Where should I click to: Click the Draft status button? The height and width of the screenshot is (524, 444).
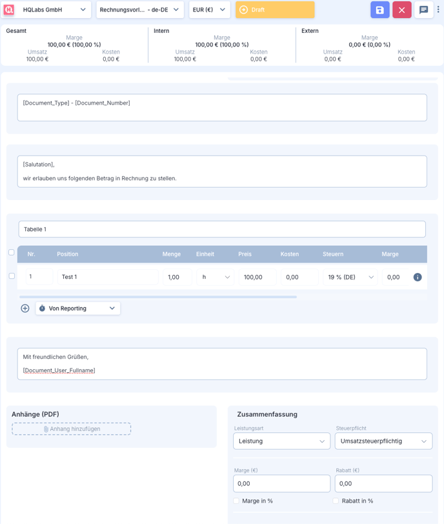click(275, 10)
